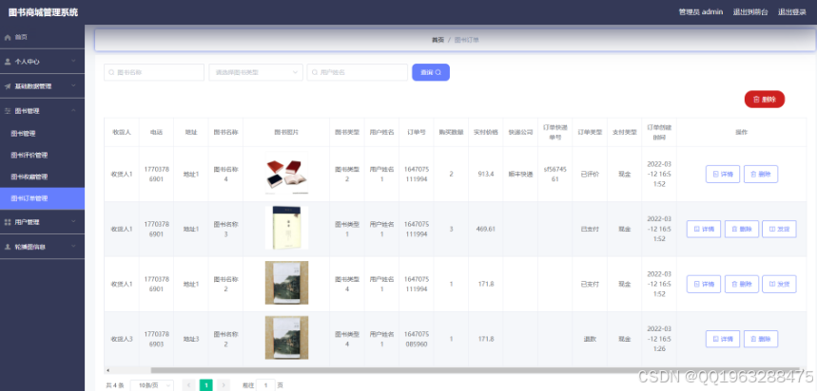
Task: Click the search icon in 图书名称 field
Action: pyautogui.click(x=111, y=73)
